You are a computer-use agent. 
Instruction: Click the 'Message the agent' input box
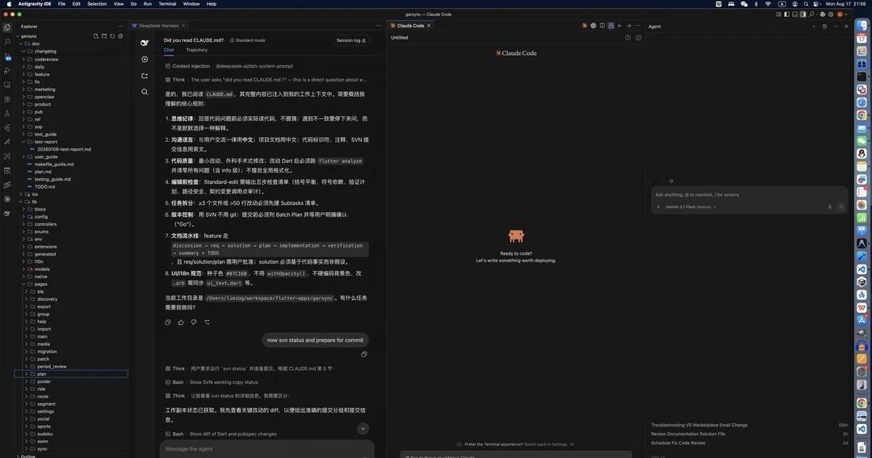[267, 449]
